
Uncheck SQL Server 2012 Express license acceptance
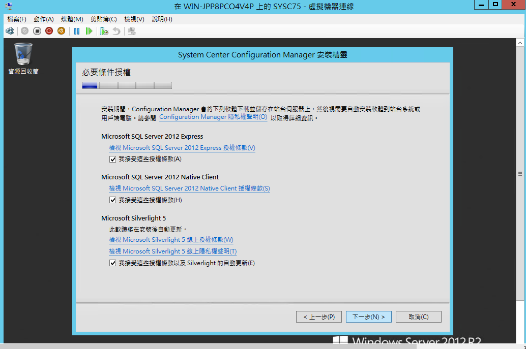pos(113,159)
